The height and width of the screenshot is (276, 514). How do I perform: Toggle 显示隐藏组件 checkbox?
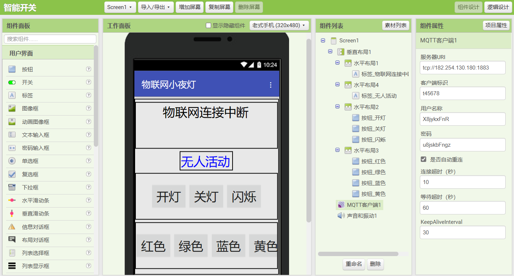(208, 25)
